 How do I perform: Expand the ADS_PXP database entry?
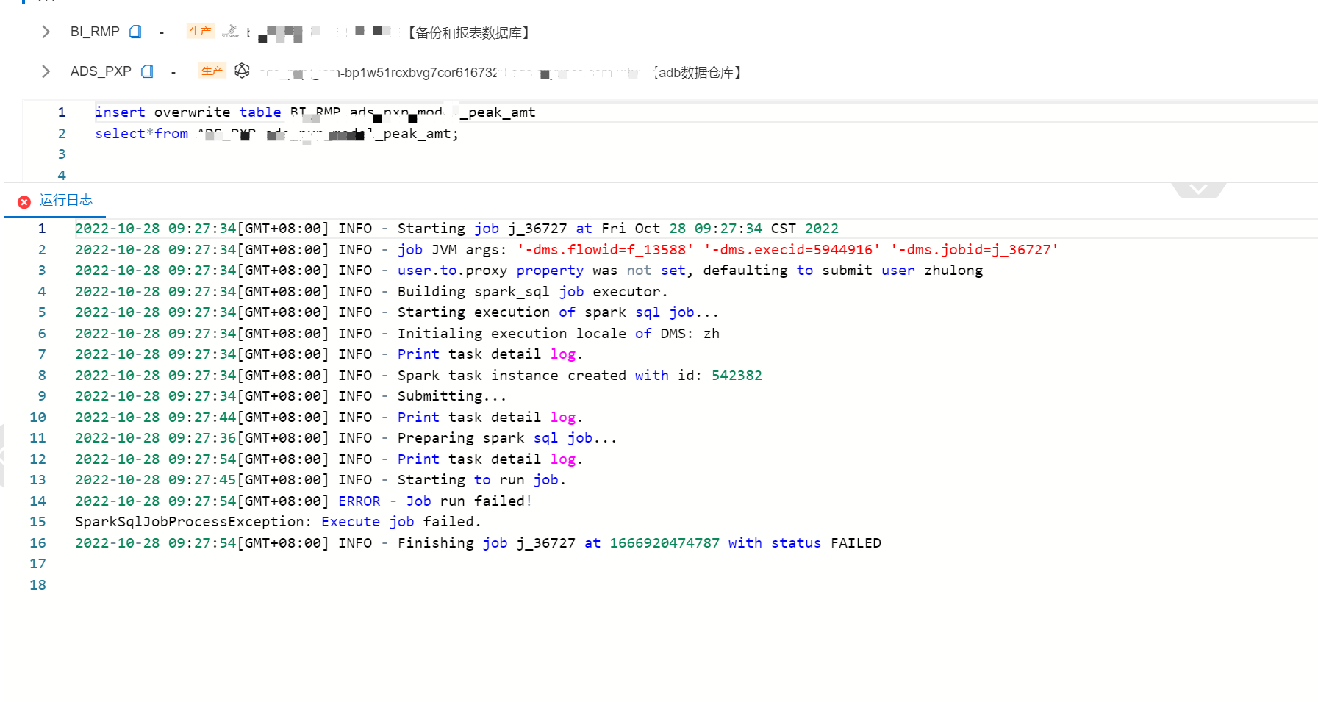(x=46, y=71)
